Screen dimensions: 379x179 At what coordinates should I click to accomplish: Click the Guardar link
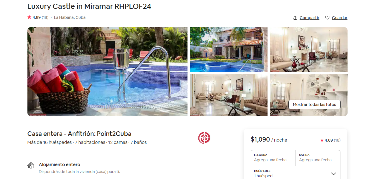(x=340, y=18)
